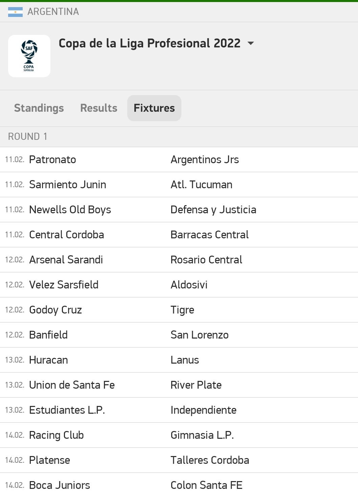Open the Standings tab
Viewport: 358px width, 497px height.
[39, 108]
